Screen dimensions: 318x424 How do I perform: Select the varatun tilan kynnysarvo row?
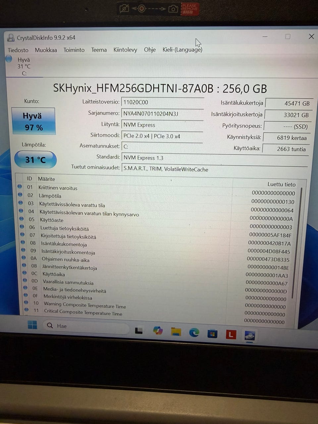(x=157, y=215)
